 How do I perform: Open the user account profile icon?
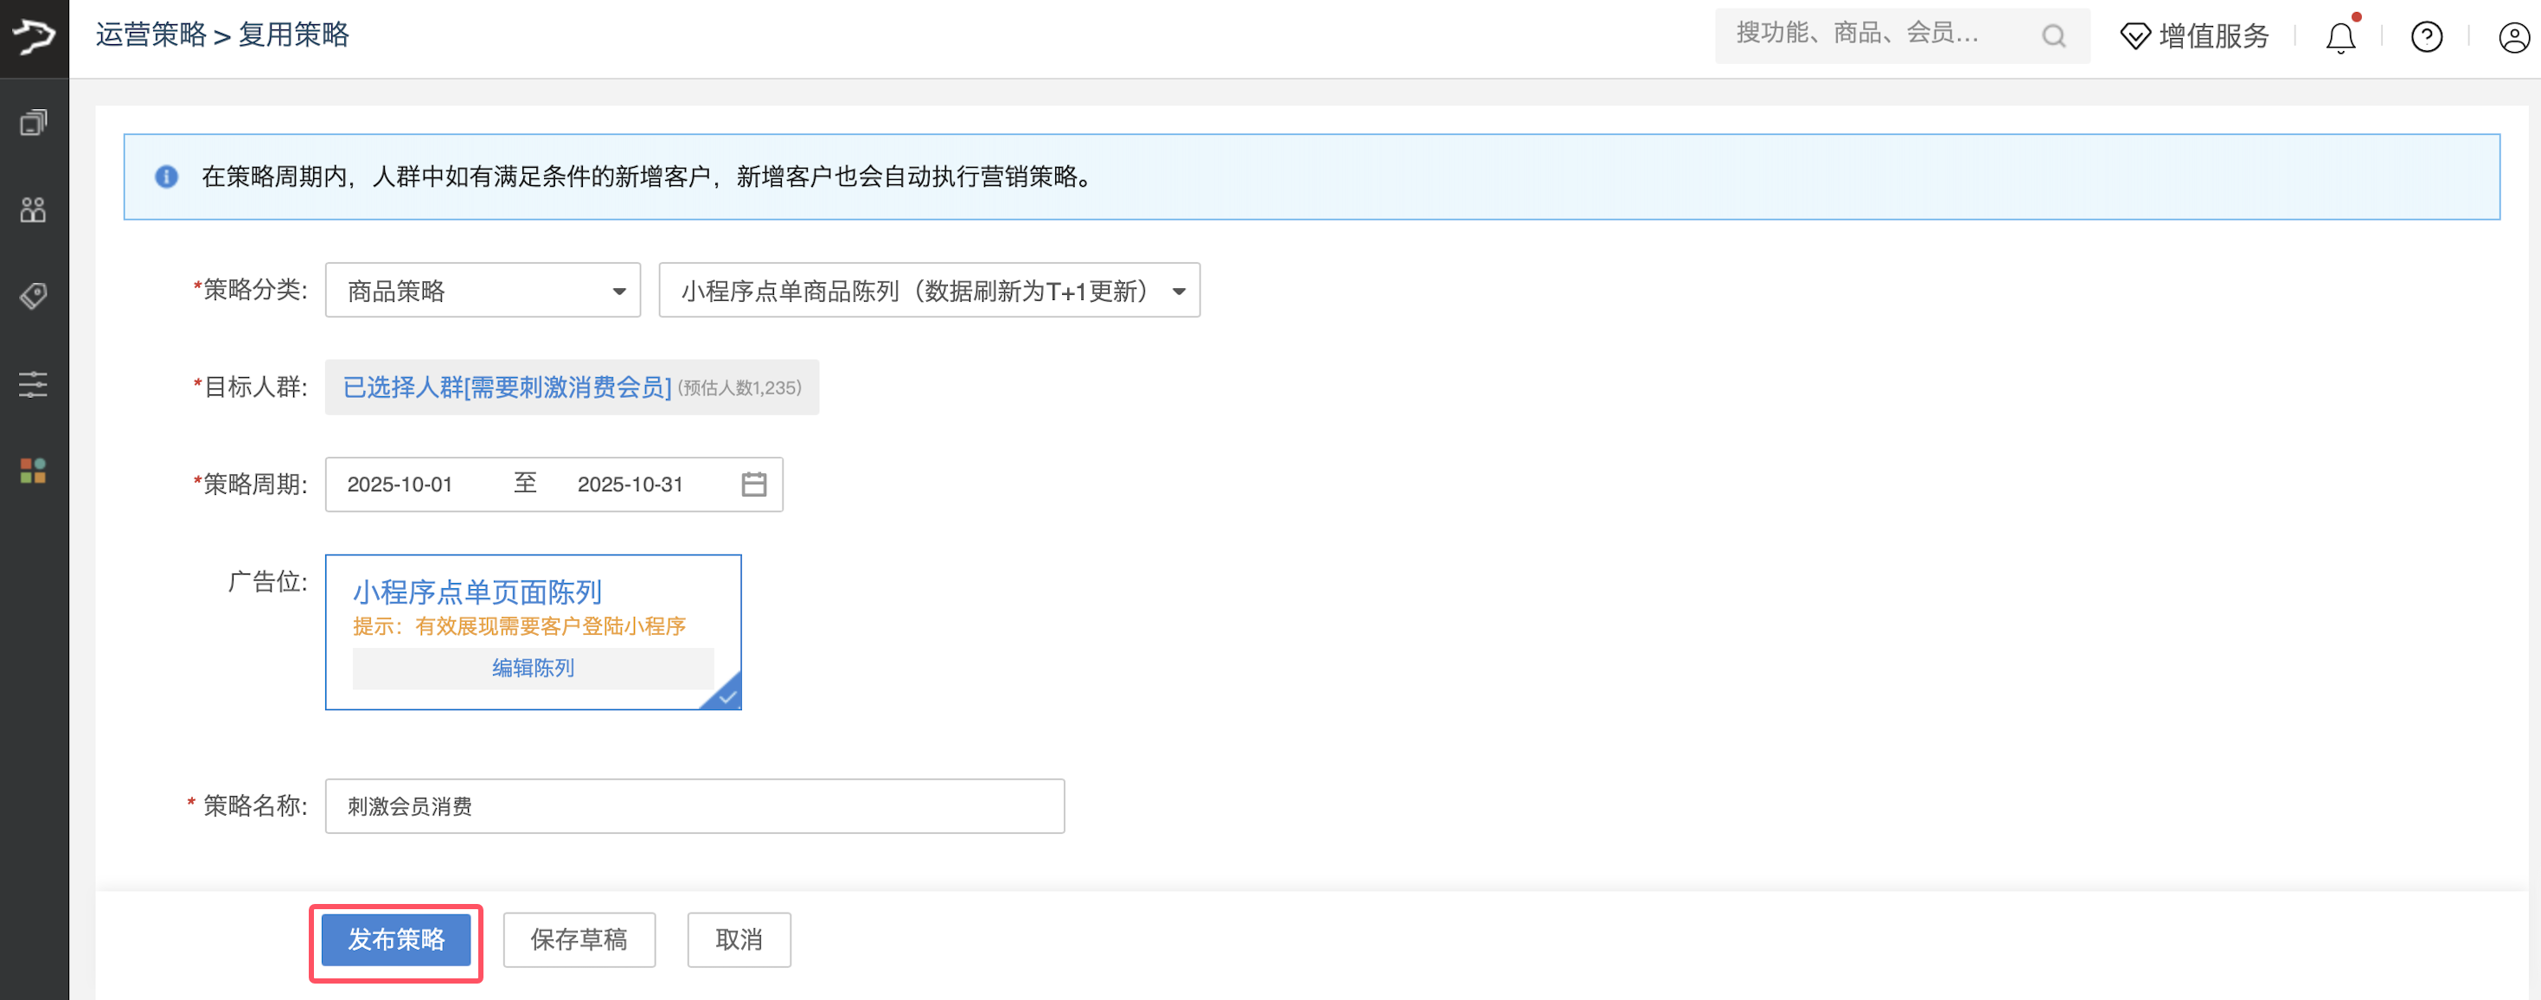[x=2512, y=37]
